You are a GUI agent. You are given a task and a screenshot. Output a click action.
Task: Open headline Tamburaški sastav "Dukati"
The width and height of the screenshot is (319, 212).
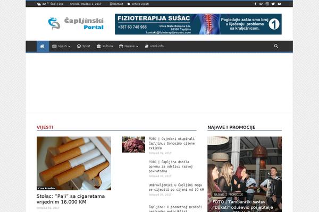pos(243,206)
